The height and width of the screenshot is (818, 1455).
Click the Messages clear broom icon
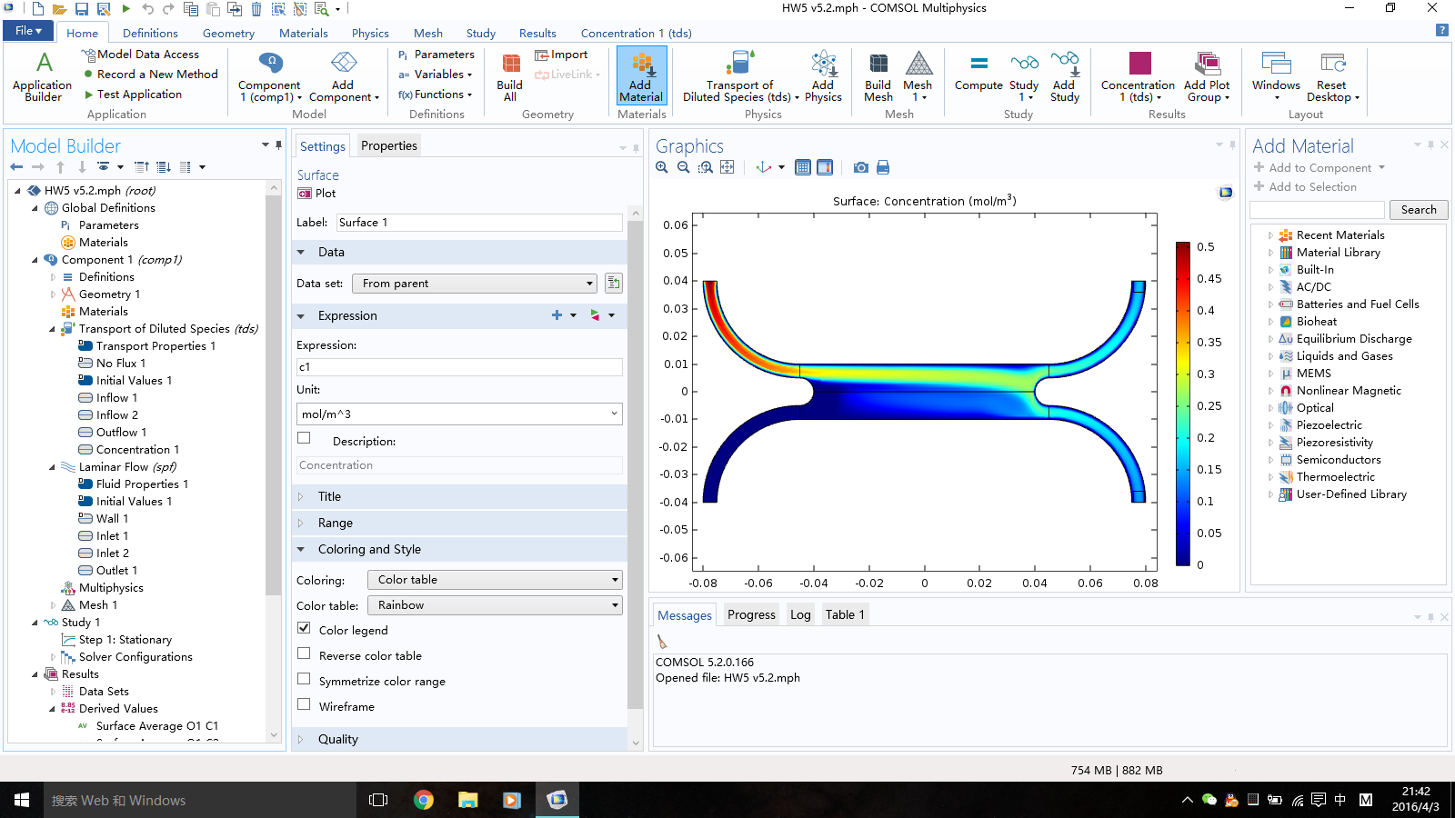(662, 642)
